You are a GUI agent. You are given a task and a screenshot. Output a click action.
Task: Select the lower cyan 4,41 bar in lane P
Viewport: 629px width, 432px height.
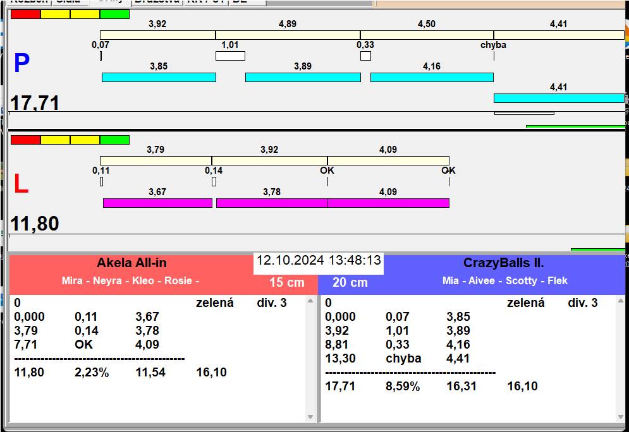pos(559,98)
